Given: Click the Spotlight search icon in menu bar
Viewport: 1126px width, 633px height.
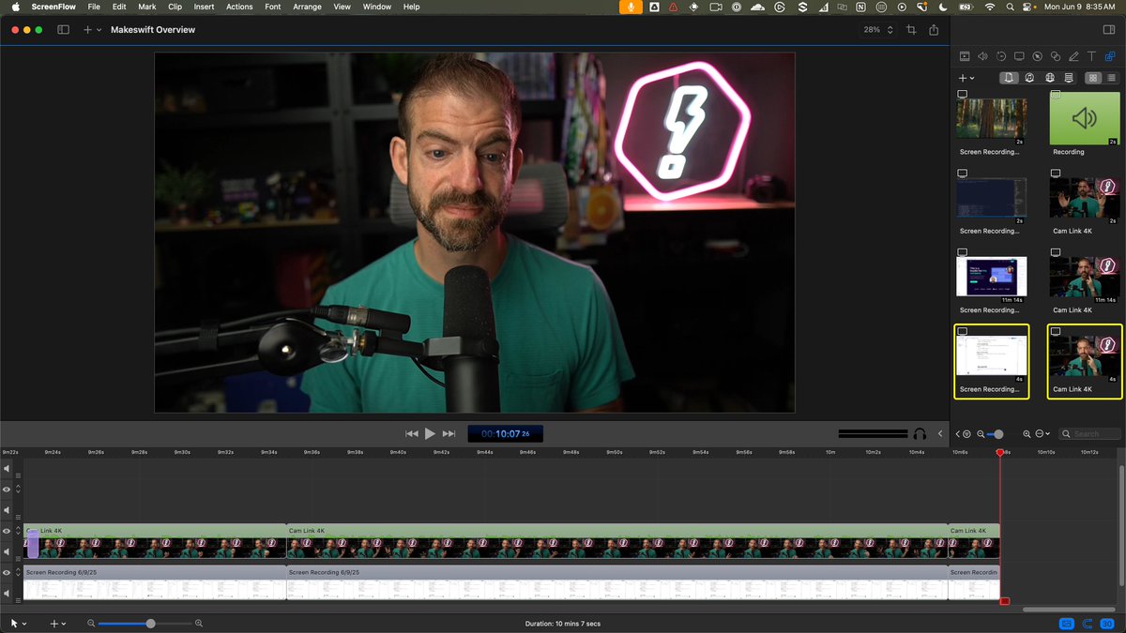Looking at the screenshot, I should tap(1011, 7).
